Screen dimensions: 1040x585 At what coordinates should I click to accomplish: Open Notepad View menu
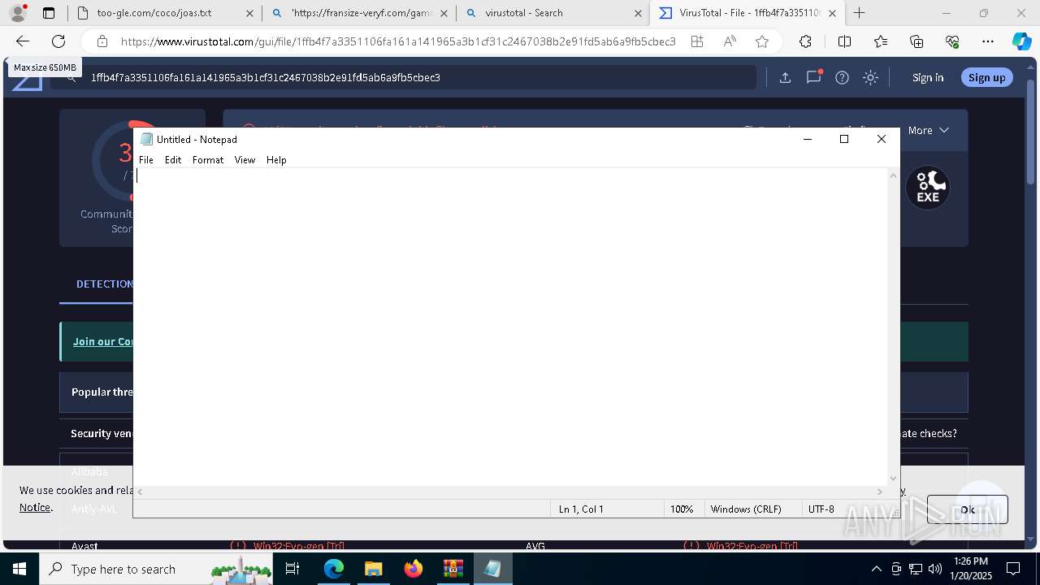[x=245, y=160]
